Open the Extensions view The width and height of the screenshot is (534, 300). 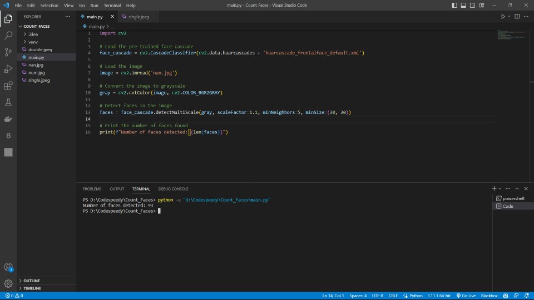click(8, 86)
